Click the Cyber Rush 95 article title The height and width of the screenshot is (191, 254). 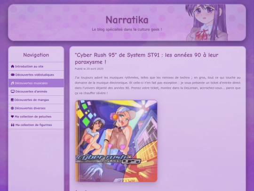[x=146, y=58]
